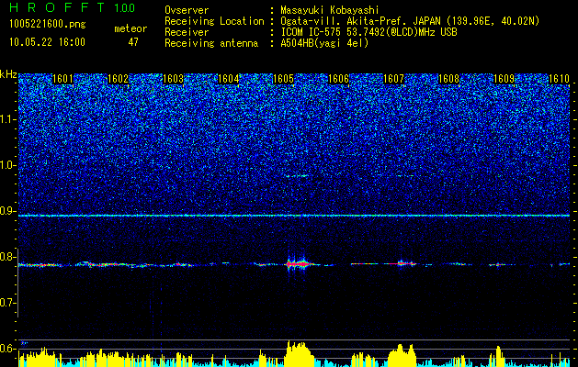Image resolution: width=578 pixels, height=367 pixels.
Task: Click the Receiving antenna label
Action: pos(211,43)
